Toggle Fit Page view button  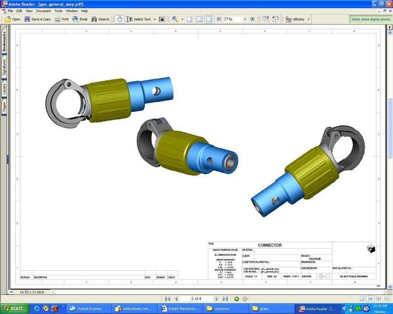[200, 19]
